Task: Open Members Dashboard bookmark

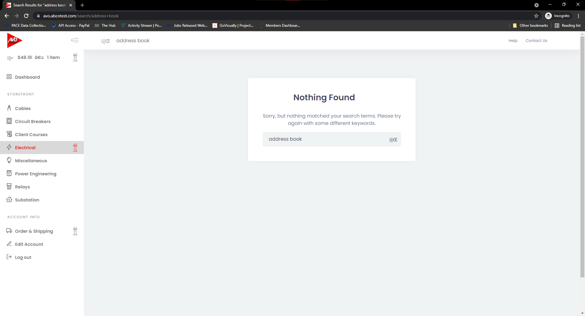Action: point(279,26)
